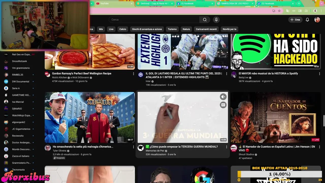Open DrossRotzank subscription in sidebar
This screenshot has height=183, width=325.
(20, 61)
